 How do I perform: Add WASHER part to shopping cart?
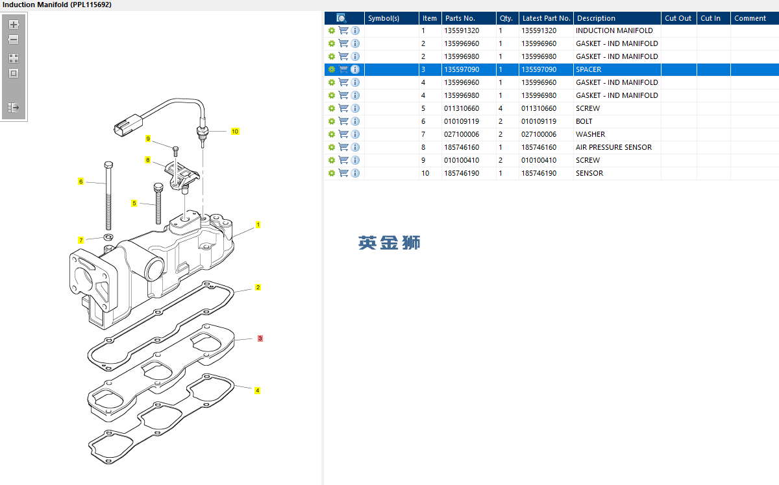(x=343, y=134)
